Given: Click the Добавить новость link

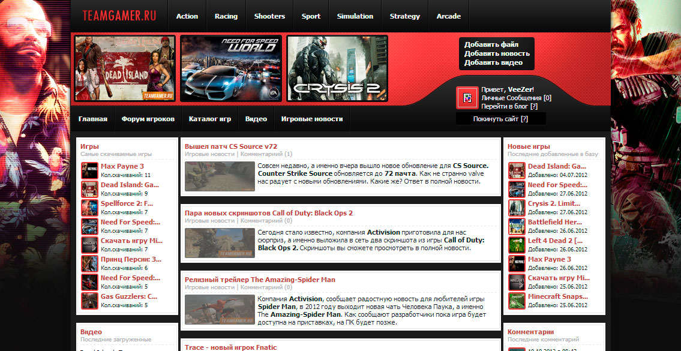Looking at the screenshot, I should click(497, 53).
